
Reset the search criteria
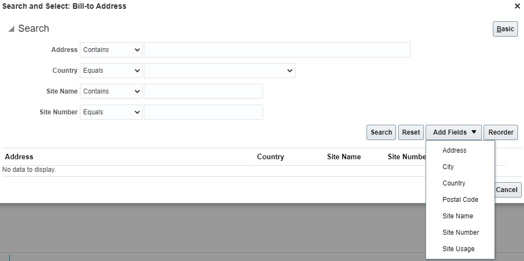coord(411,132)
